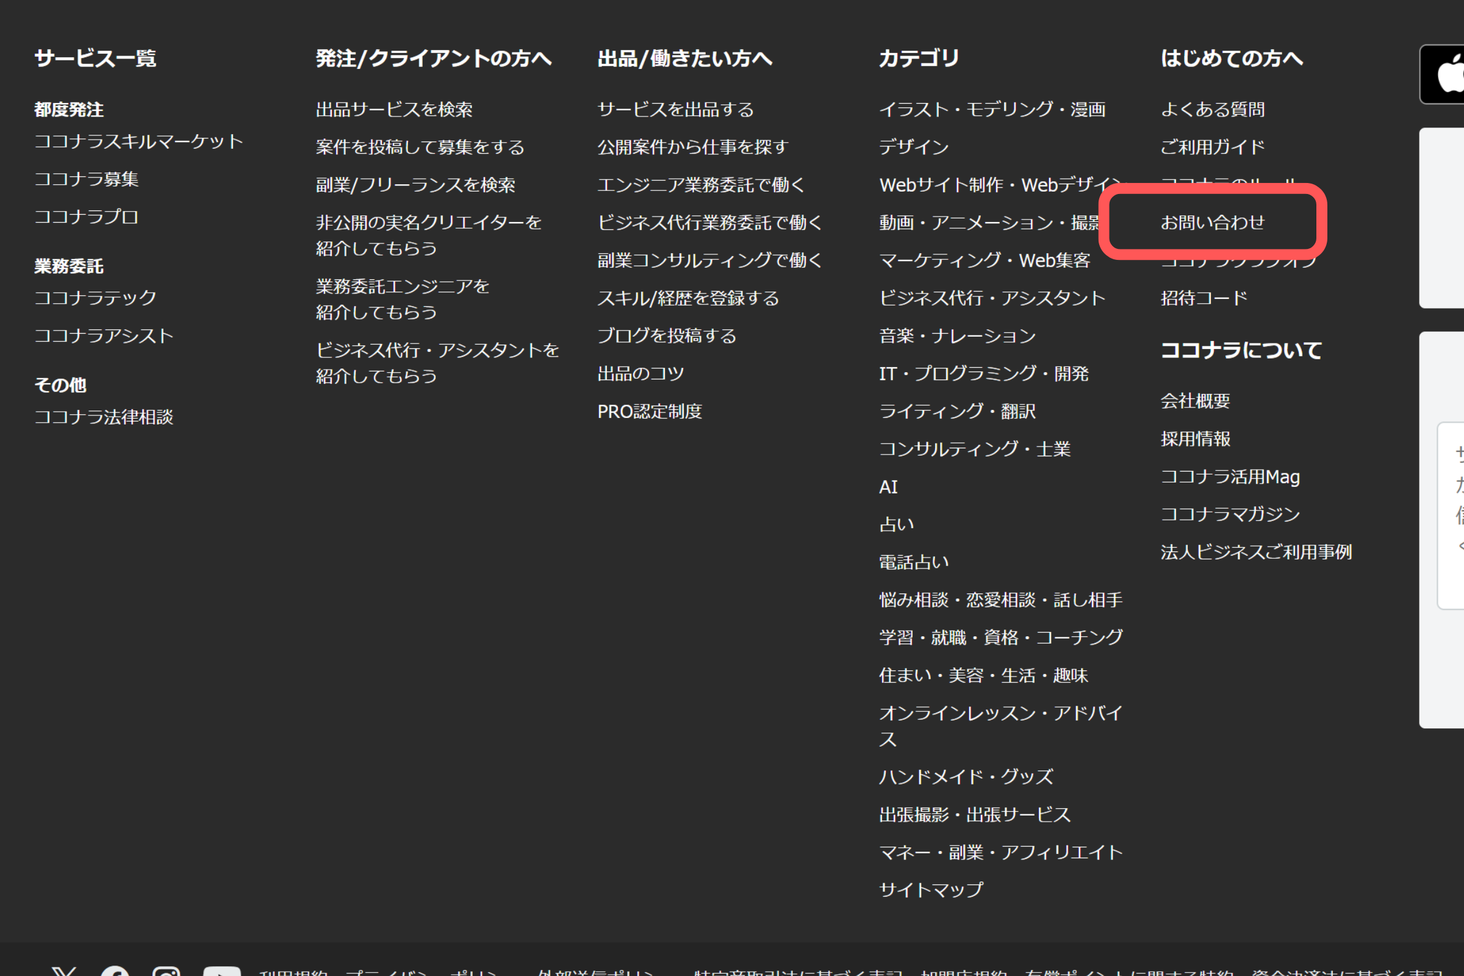1464x976 pixels.
Task: Select エンジニア業務委託で働く
Action: coord(701,185)
